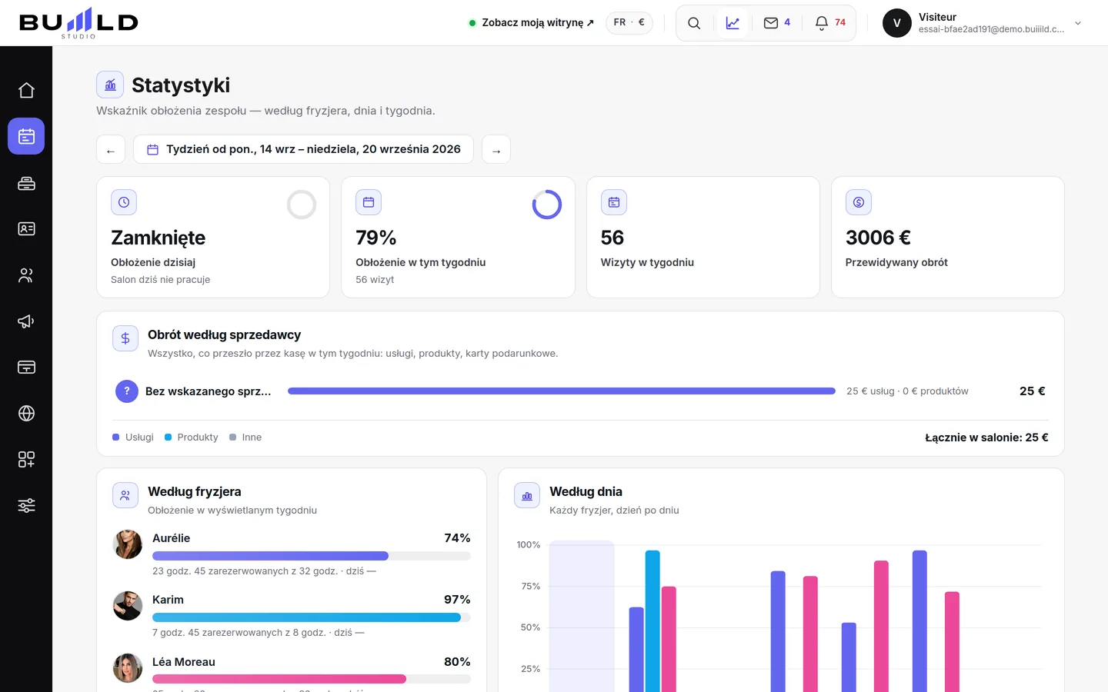Click the BUILD Studio logo
This screenshot has height=692, width=1108.
coord(78,23)
